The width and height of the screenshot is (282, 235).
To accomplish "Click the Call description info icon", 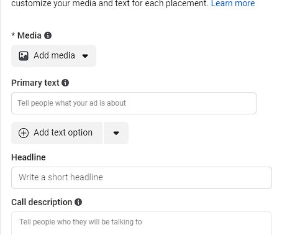I will tap(78, 202).
